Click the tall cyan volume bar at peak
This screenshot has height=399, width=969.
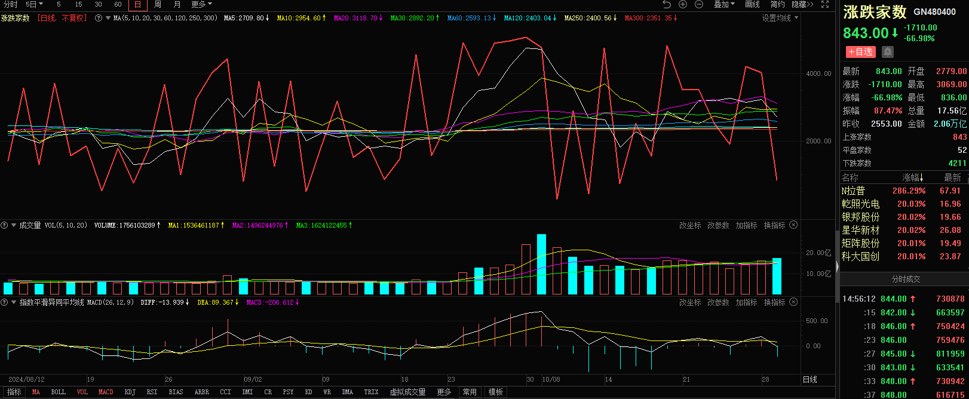click(x=541, y=264)
